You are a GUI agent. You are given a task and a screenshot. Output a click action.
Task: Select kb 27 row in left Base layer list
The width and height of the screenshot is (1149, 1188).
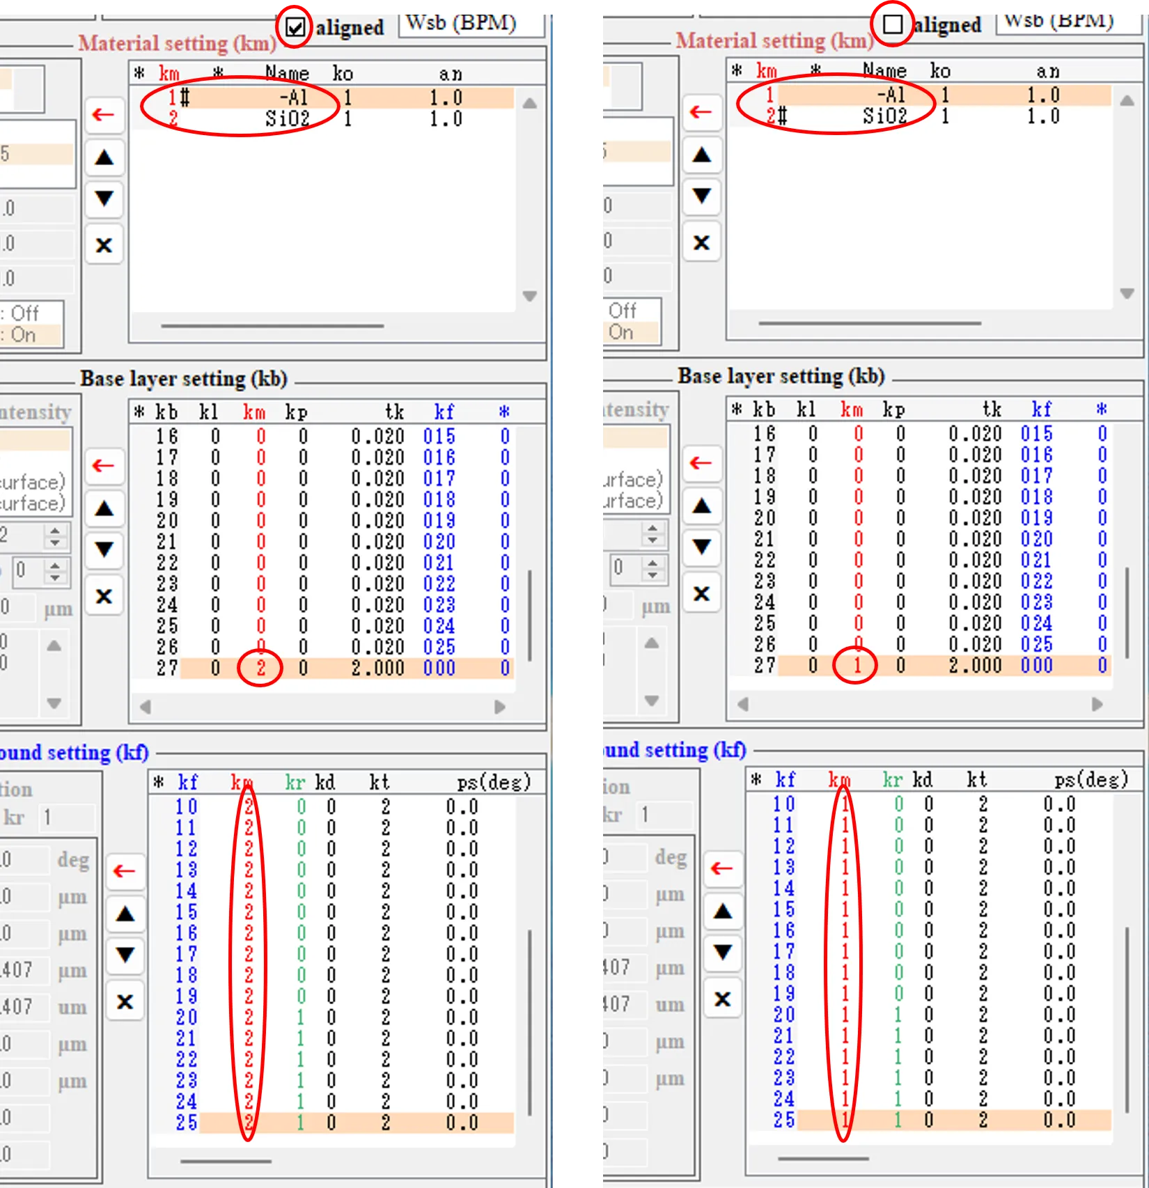click(324, 669)
